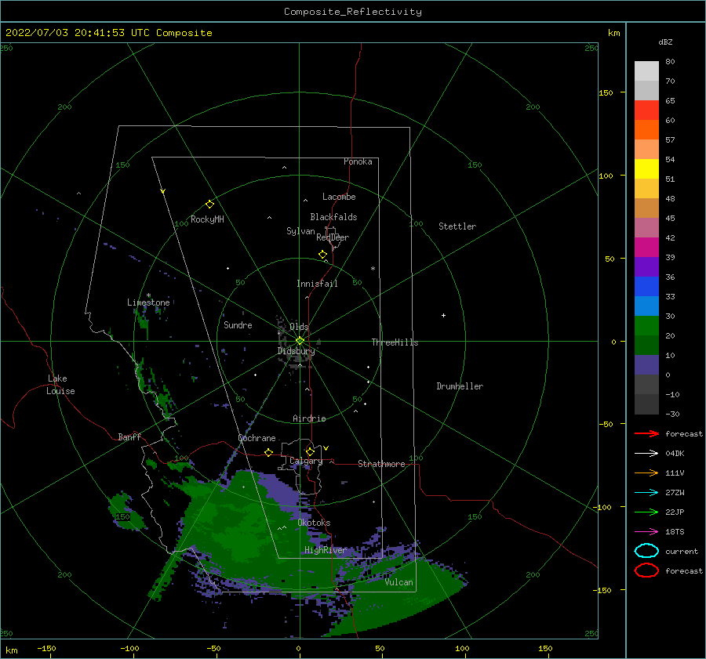The width and height of the screenshot is (706, 659).
Task: Click the Vulcan label
Action: [x=399, y=582]
